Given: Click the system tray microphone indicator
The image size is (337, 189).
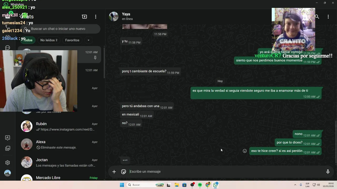Looking at the screenshot, I should [301, 185].
